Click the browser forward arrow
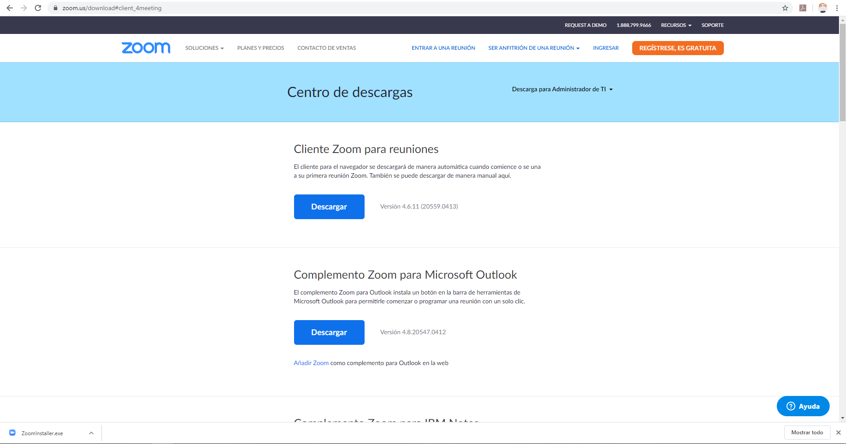This screenshot has width=846, height=444. click(x=24, y=8)
